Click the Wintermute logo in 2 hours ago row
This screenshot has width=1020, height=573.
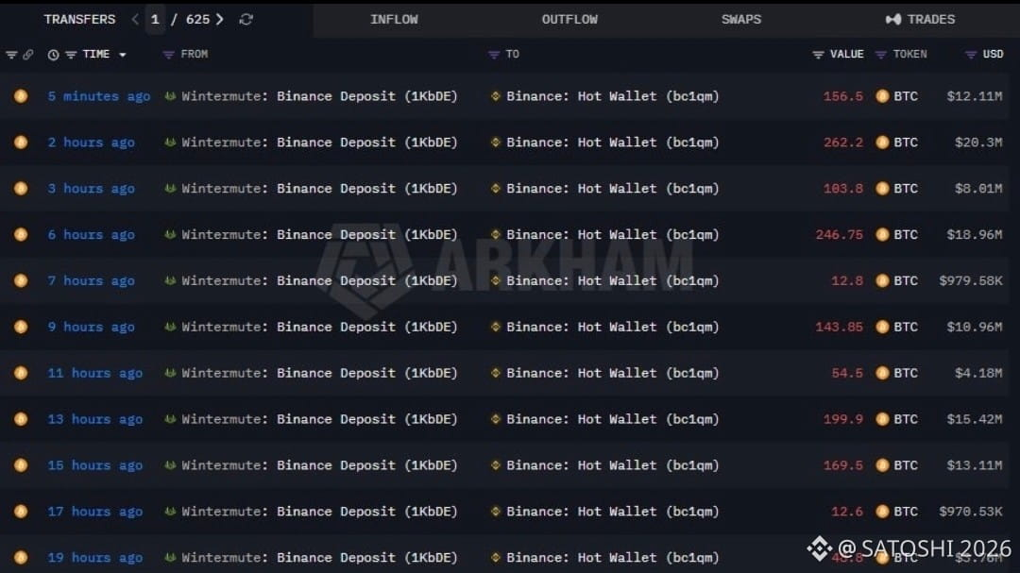pyautogui.click(x=170, y=143)
